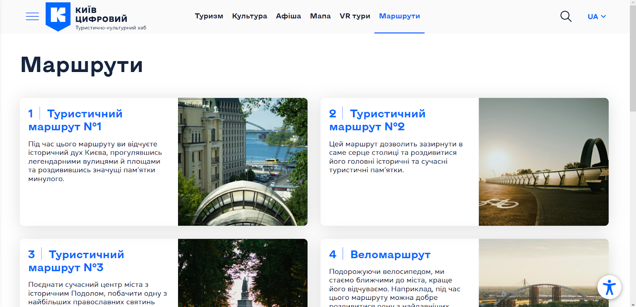Click the number 4 on Веломаршрут card
The height and width of the screenshot is (307, 636).
[333, 255]
